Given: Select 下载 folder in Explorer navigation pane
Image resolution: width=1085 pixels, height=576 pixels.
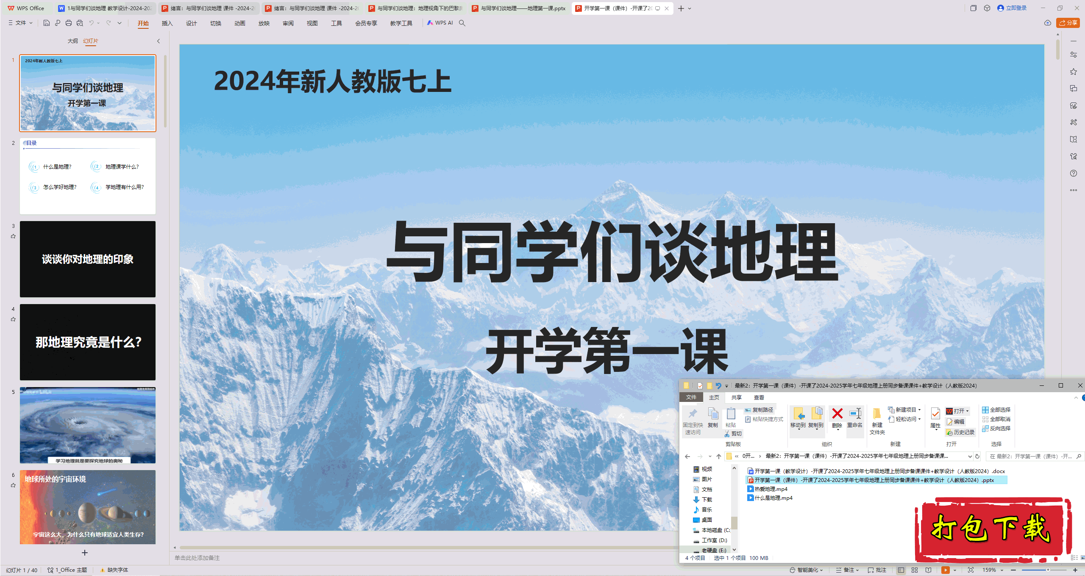Looking at the screenshot, I should pos(703,500).
